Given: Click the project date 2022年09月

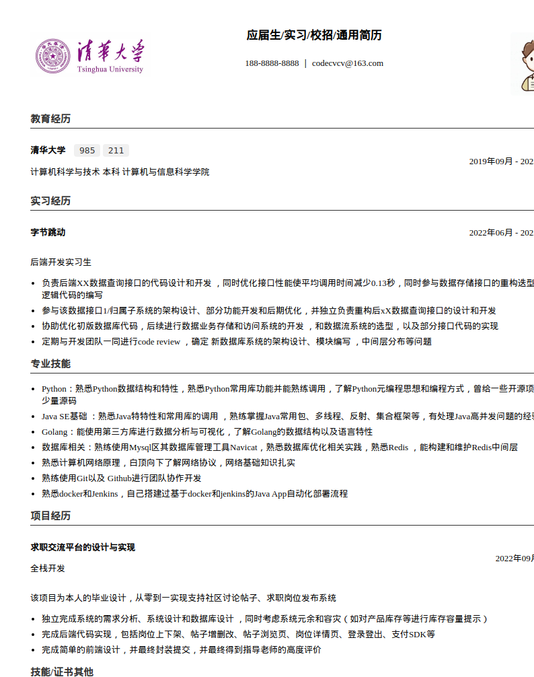Looking at the screenshot, I should coord(514,559).
